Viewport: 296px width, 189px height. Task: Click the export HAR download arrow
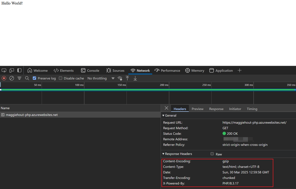click(x=135, y=78)
